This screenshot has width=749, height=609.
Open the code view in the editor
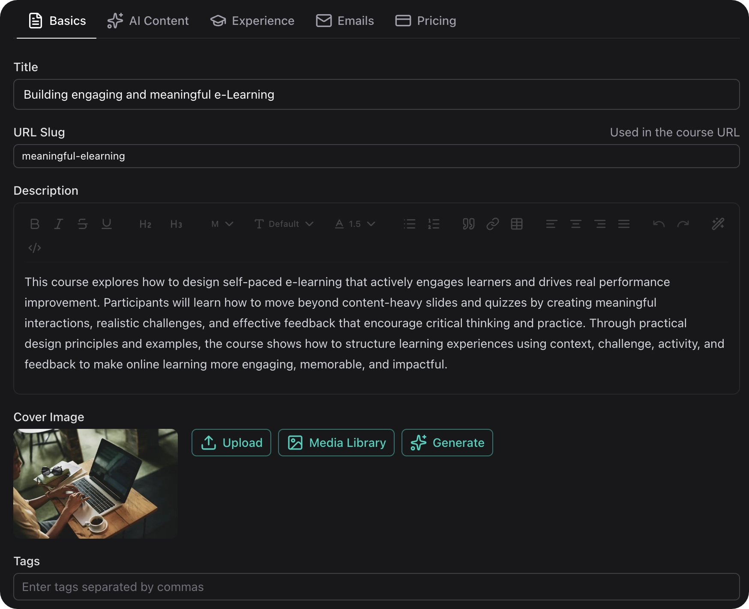pyautogui.click(x=34, y=247)
